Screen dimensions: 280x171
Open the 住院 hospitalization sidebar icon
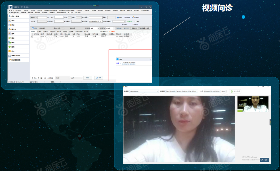[10, 42]
